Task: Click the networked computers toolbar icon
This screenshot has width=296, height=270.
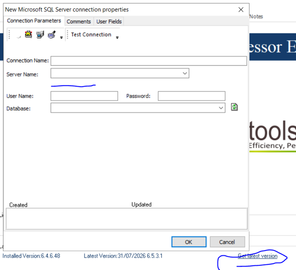Action: (40, 35)
